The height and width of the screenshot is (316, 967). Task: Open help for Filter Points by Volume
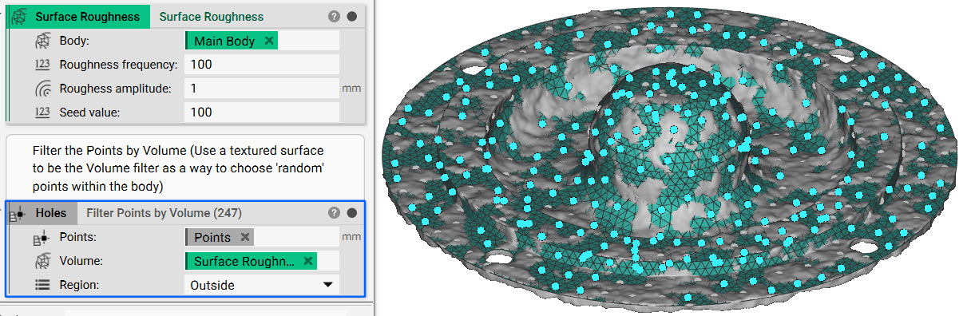click(334, 213)
